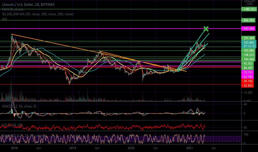Click the current price label 233.860
This screenshot has height=152, width=258.
(x=249, y=42)
